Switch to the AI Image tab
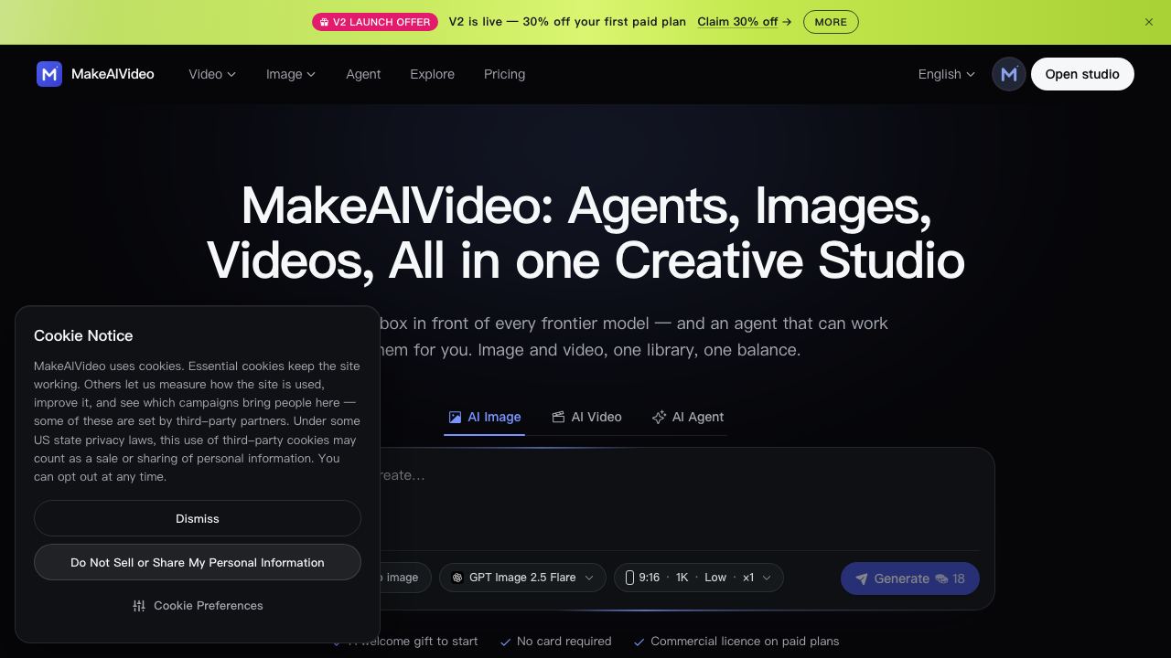Image resolution: width=1171 pixels, height=658 pixels. tap(484, 417)
